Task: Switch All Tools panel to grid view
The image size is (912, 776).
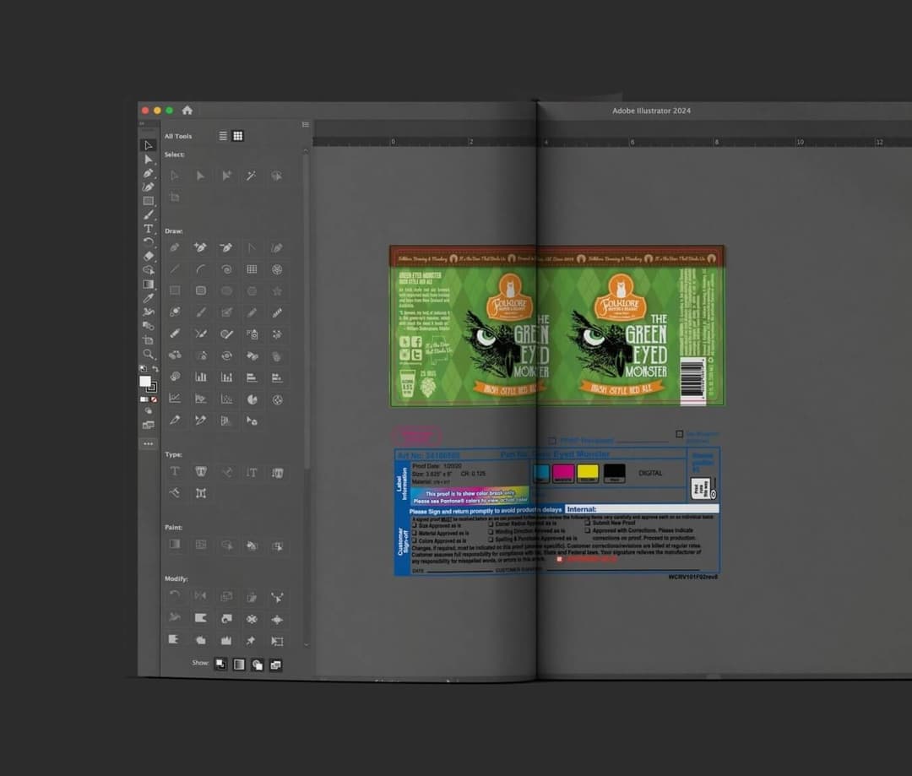Action: point(238,136)
